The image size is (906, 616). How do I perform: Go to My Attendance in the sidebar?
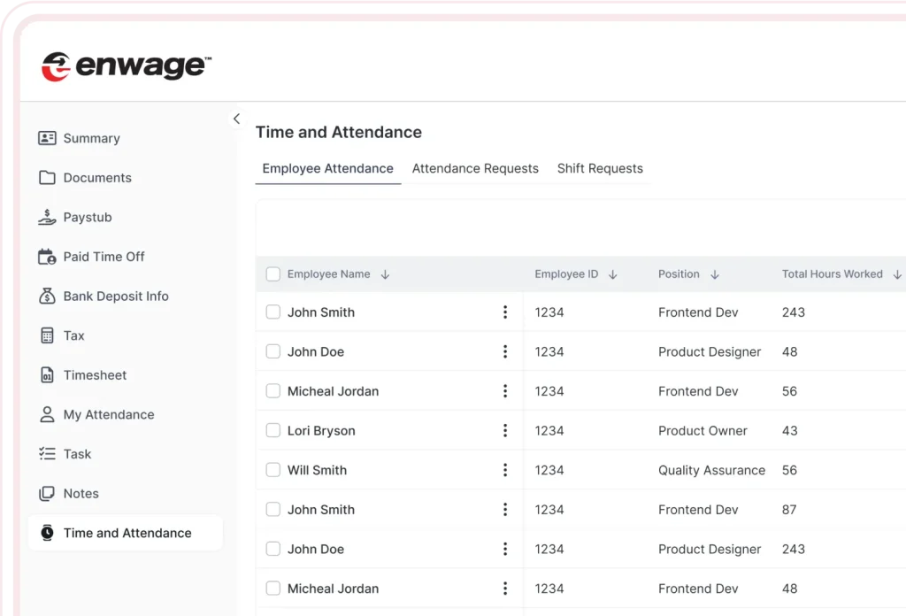[108, 414]
